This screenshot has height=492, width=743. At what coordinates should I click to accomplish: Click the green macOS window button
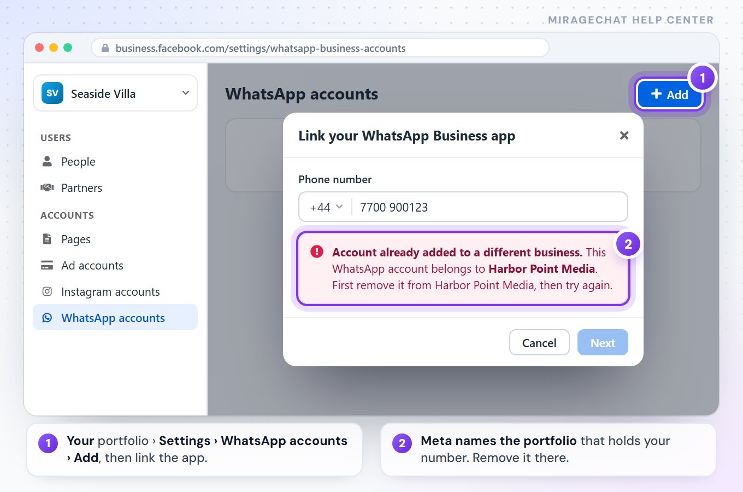(68, 48)
